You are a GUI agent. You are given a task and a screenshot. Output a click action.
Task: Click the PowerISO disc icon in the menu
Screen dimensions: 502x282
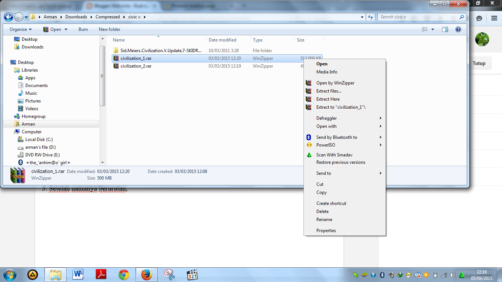coord(309,145)
